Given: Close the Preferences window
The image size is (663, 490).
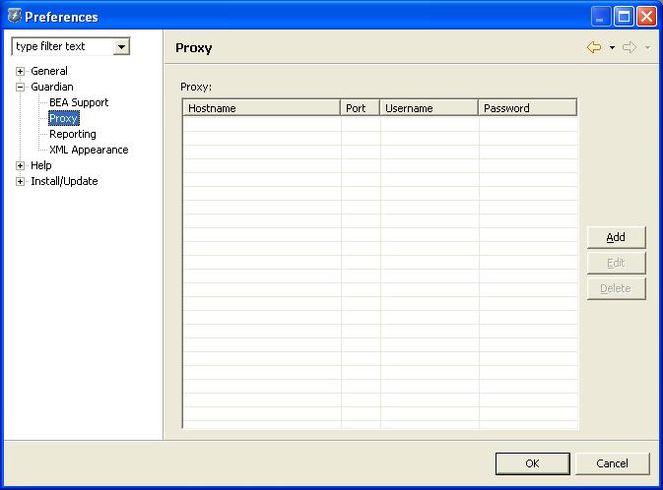Looking at the screenshot, I should [x=646, y=17].
